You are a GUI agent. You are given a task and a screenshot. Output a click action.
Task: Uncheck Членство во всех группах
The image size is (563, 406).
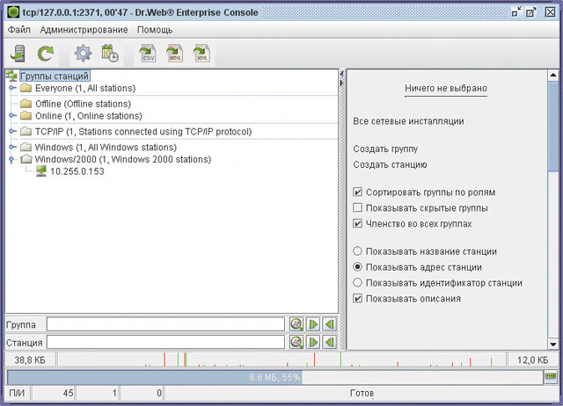(x=357, y=223)
